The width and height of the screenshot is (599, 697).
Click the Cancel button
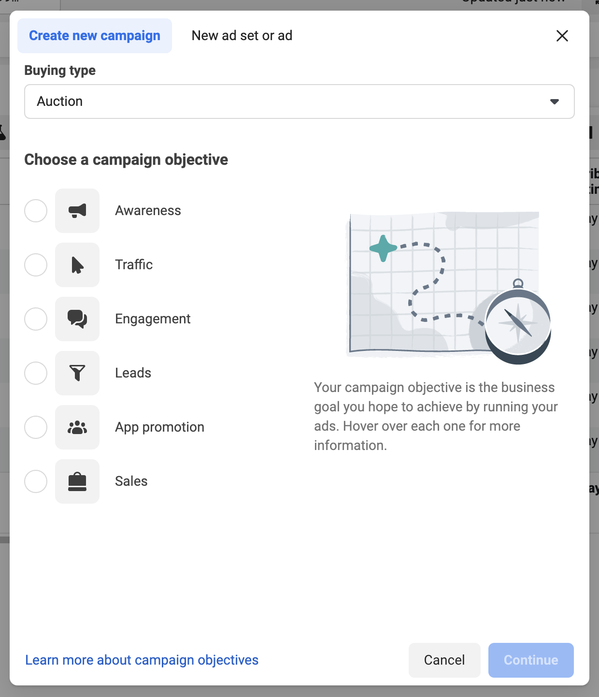point(444,660)
